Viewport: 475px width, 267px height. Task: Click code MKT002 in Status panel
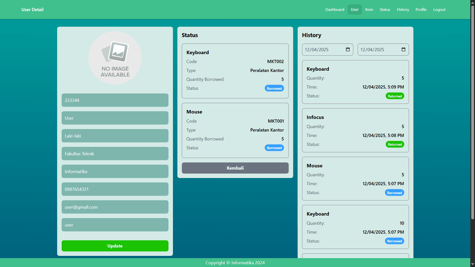tap(276, 62)
